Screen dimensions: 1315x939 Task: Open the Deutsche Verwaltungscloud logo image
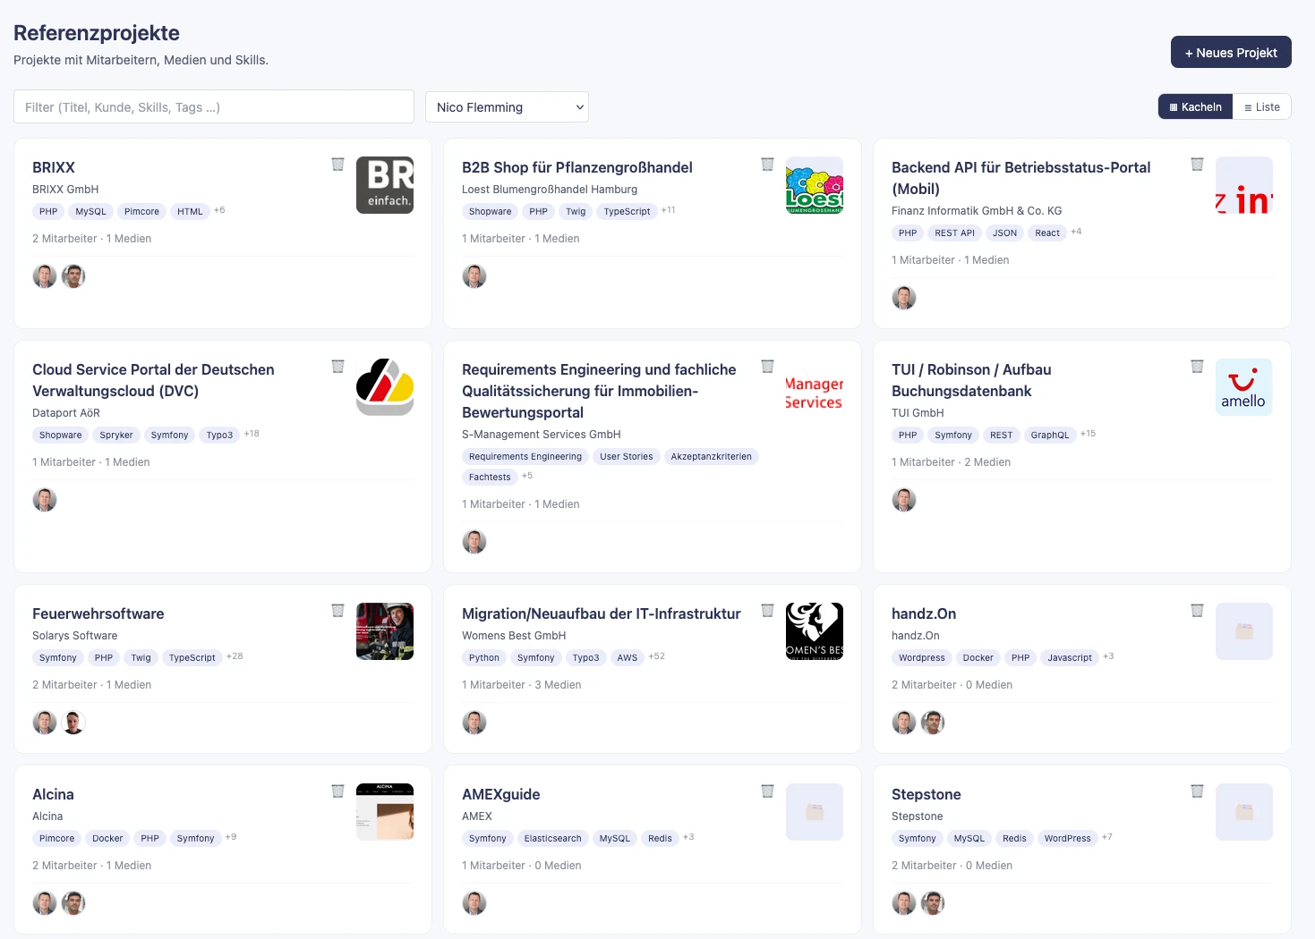[385, 387]
